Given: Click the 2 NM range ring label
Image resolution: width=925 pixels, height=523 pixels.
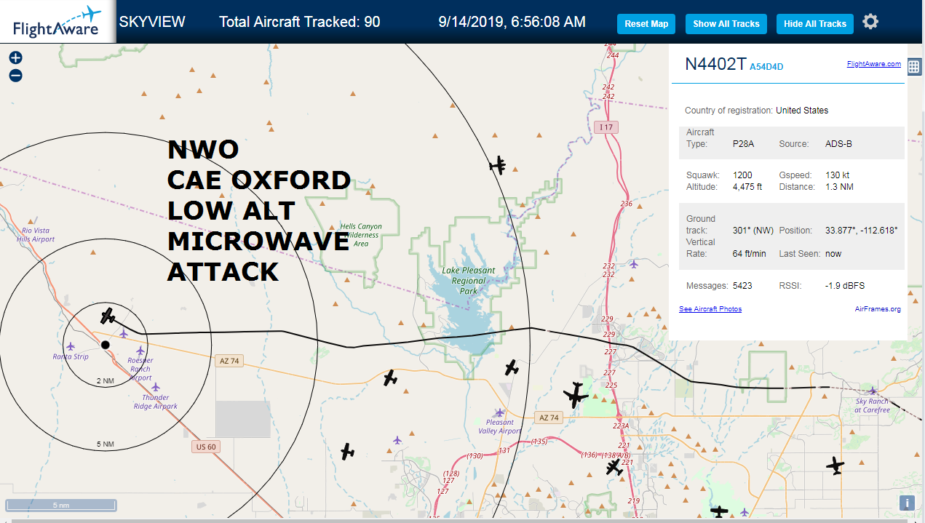Looking at the screenshot, I should 105,380.
